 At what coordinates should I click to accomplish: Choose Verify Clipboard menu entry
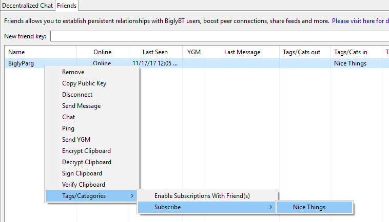tap(92, 185)
